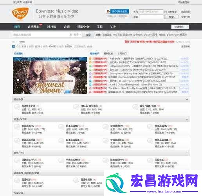This screenshot has width=202, height=196.
Task: Switch to the 最新帖子 tab
Action: point(95,53)
